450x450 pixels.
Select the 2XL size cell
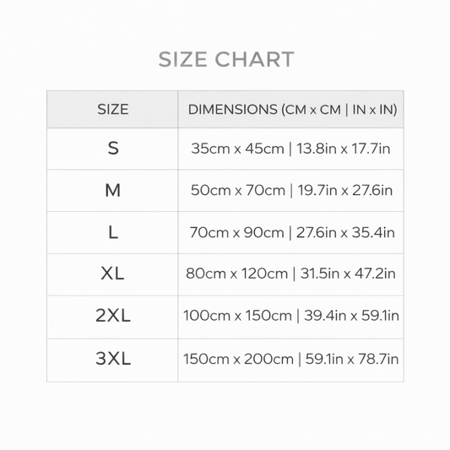point(112,317)
